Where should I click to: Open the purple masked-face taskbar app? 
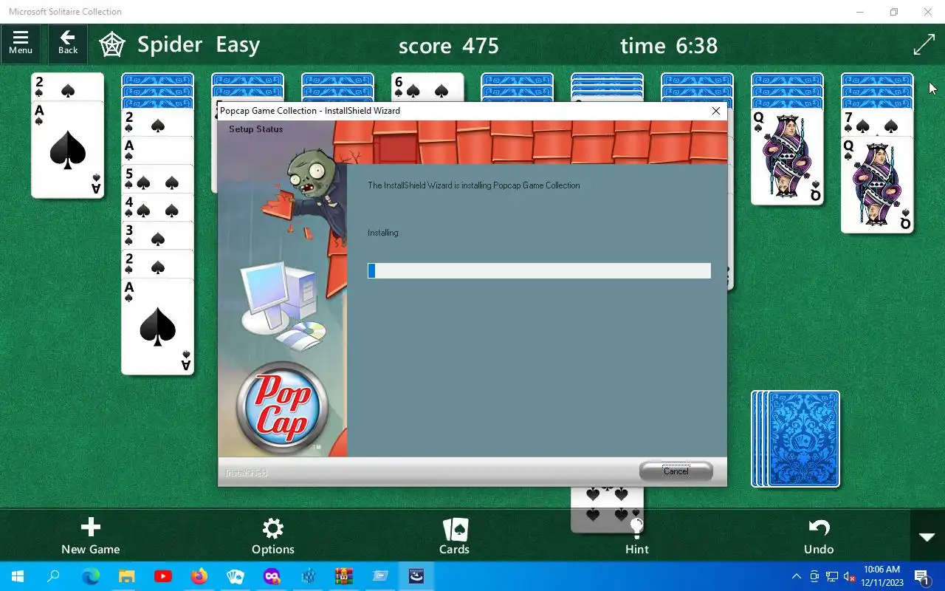[272, 576]
